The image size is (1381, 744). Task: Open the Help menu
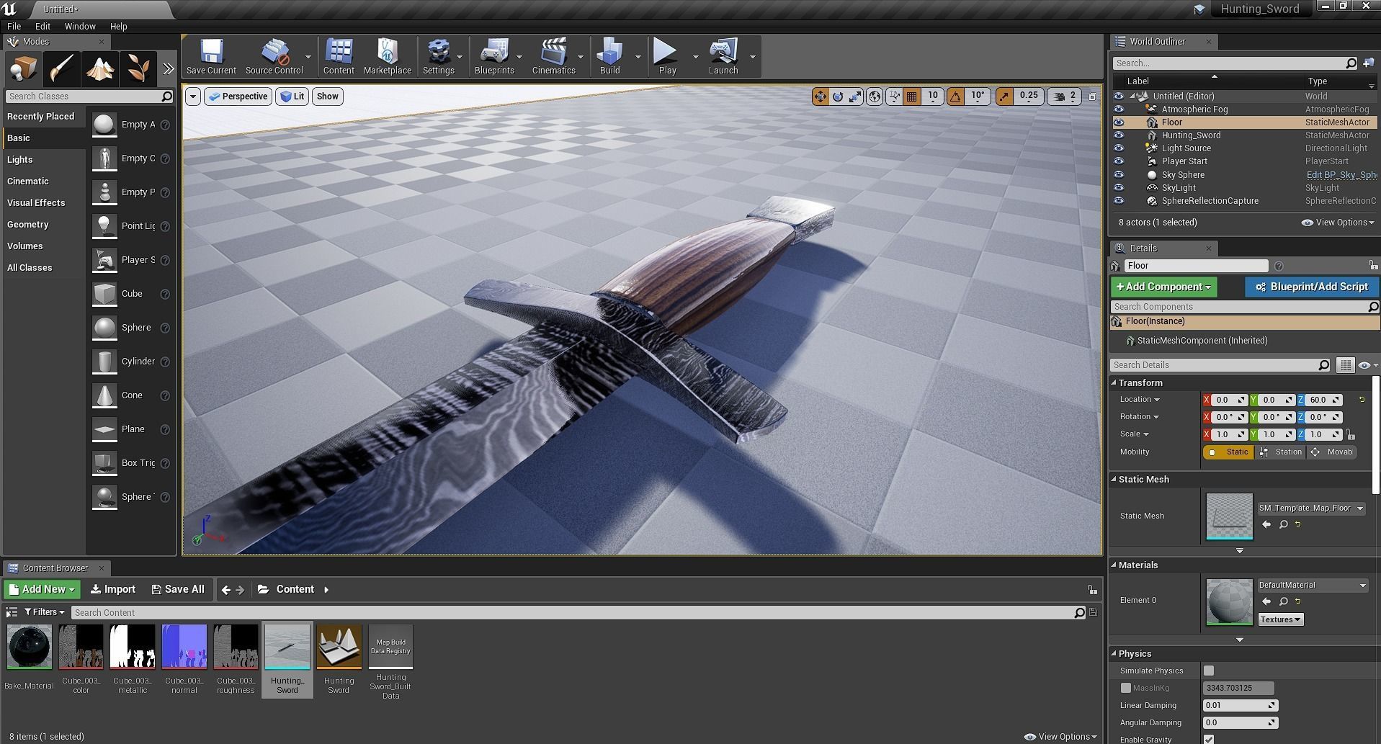point(118,26)
